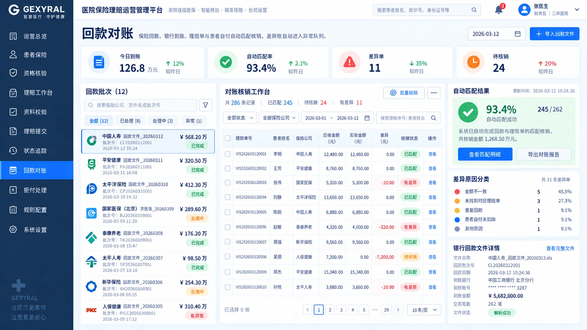Open the 10条/页 page size dropdown

[424, 310]
